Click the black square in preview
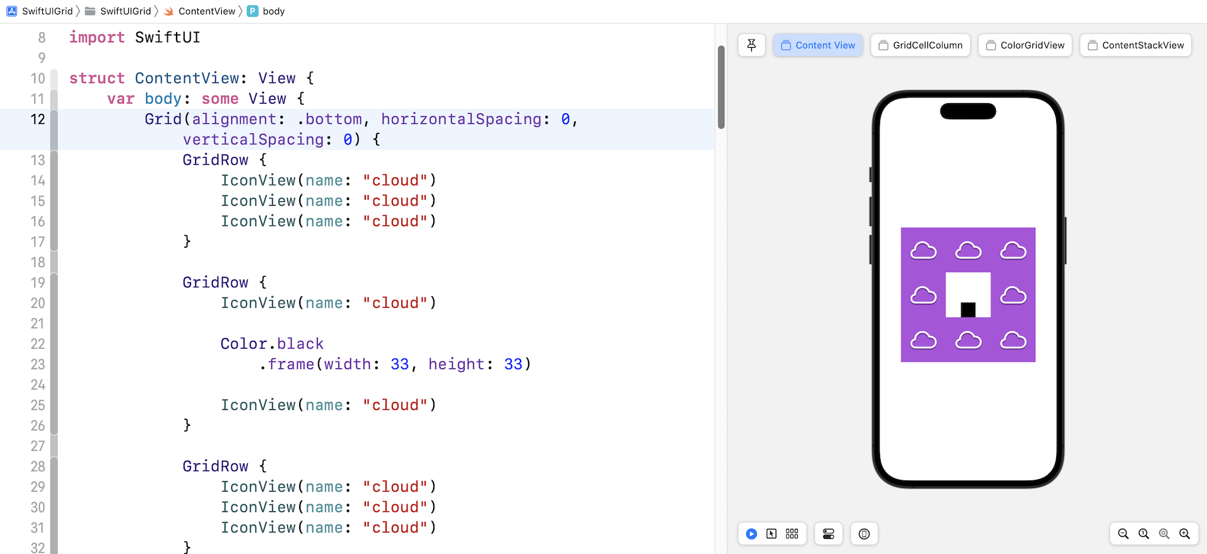 (968, 309)
